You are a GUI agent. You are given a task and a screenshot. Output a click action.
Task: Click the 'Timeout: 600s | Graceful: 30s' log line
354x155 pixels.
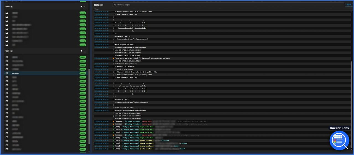[x=223, y=72]
